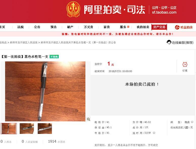
Task: Click the help icon next to 类型 拍卖
Action: pyautogui.click(x=192, y=122)
